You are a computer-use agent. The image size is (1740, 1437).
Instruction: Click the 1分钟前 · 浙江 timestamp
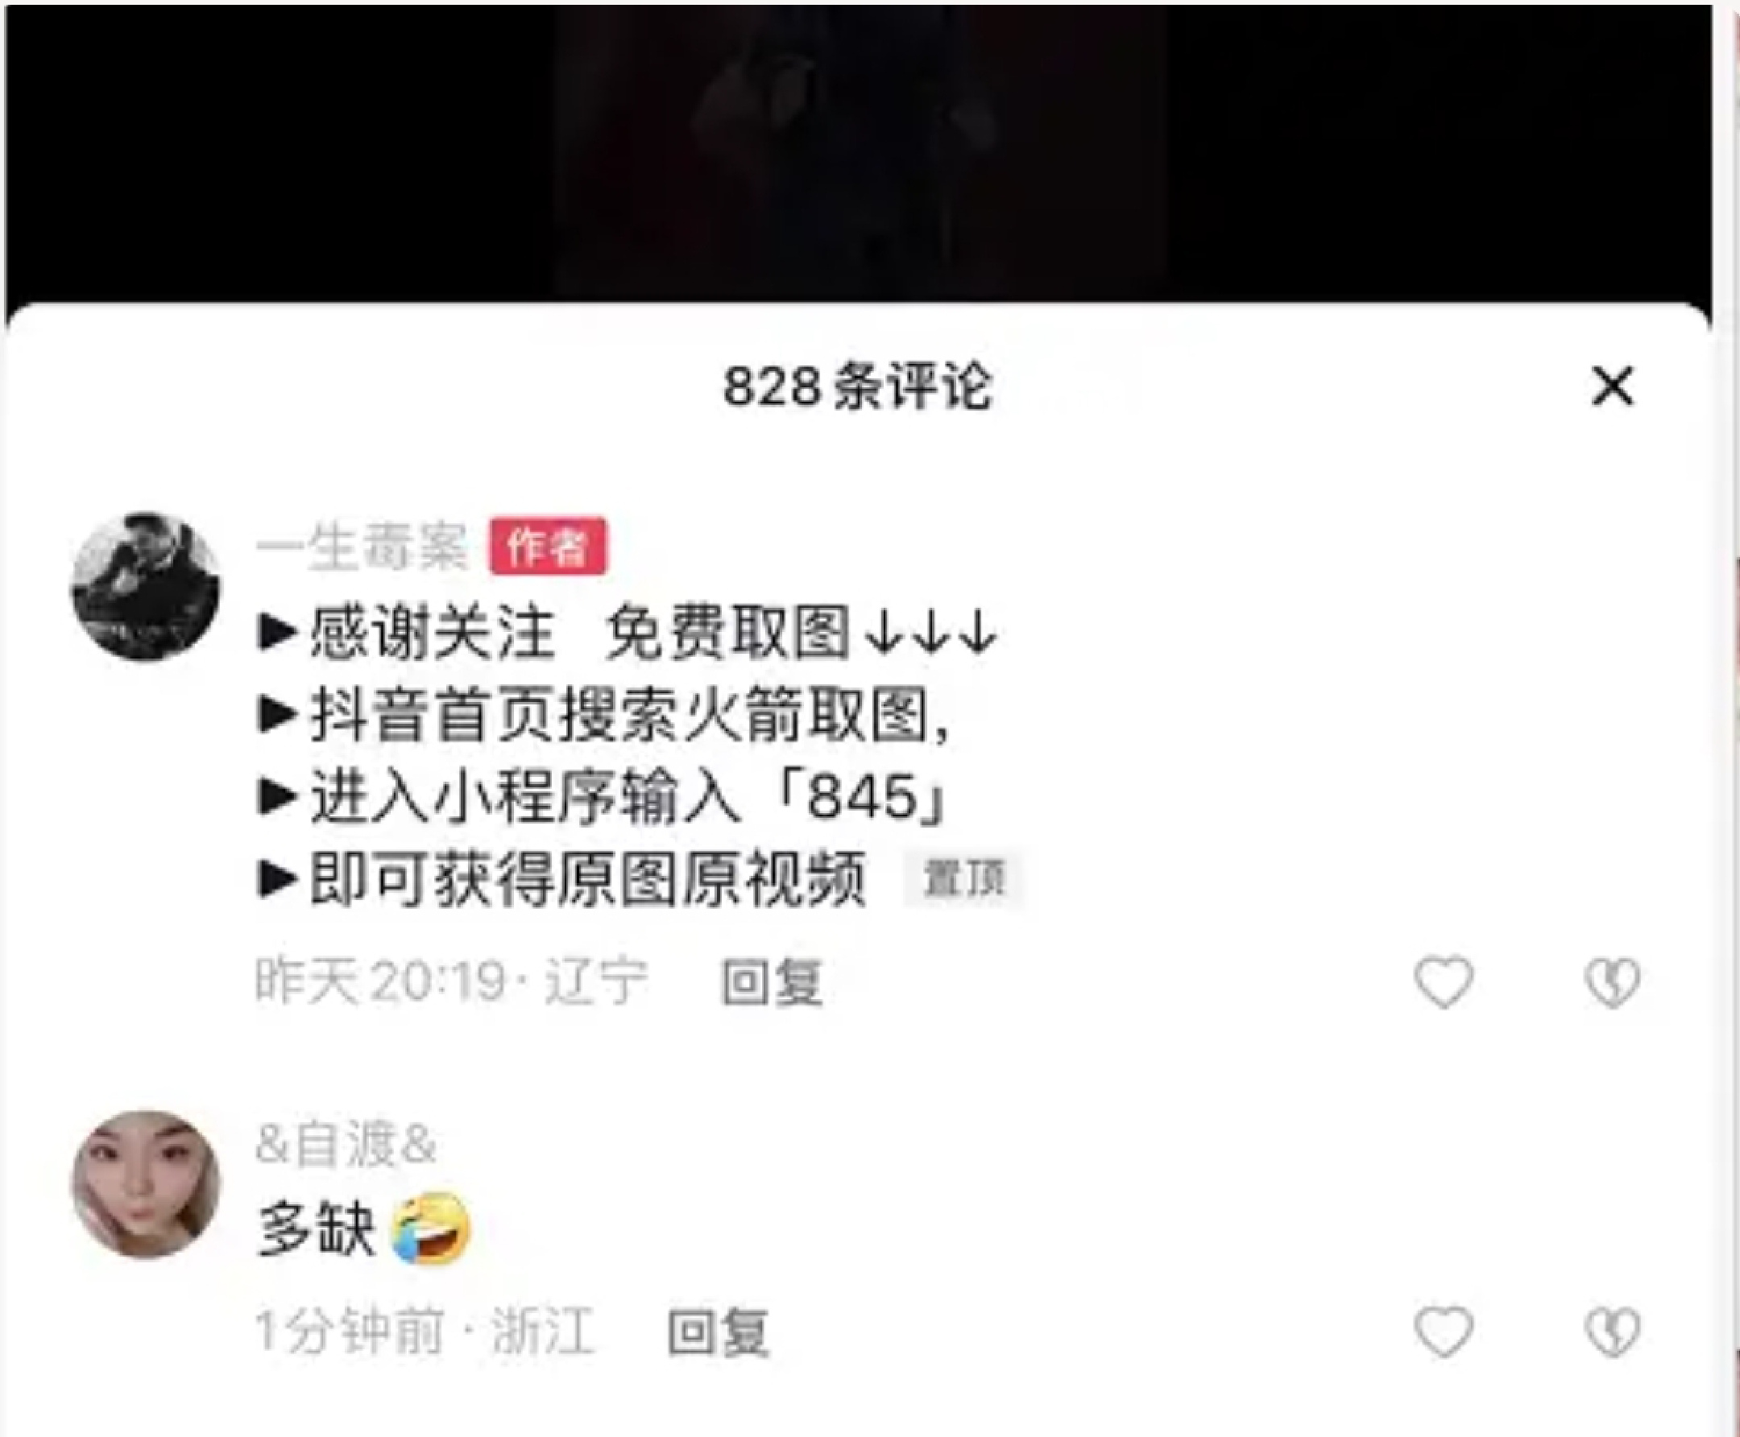[x=425, y=1332]
